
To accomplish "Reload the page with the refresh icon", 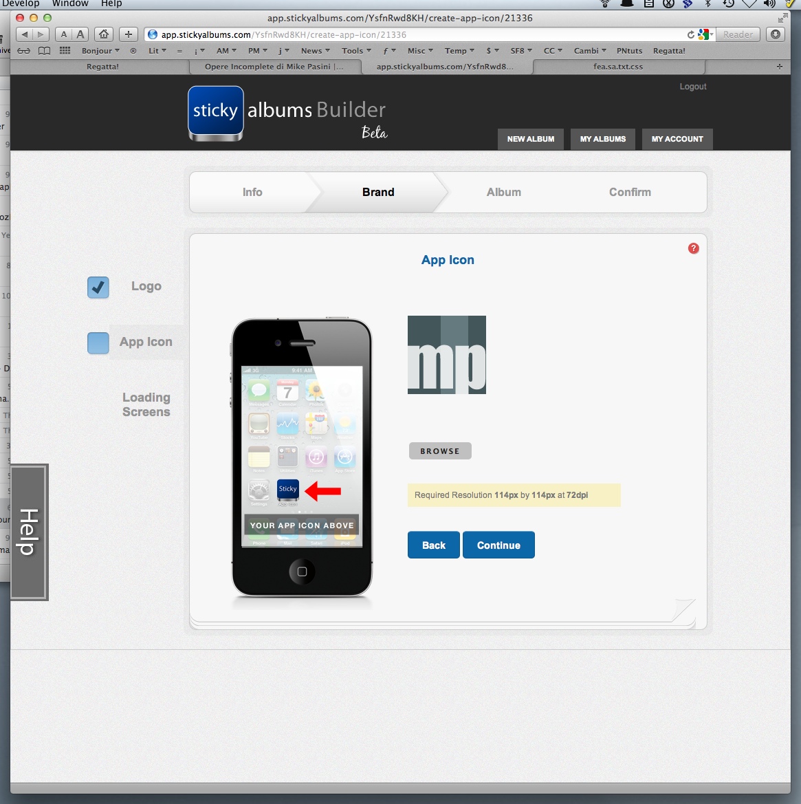I will point(690,34).
